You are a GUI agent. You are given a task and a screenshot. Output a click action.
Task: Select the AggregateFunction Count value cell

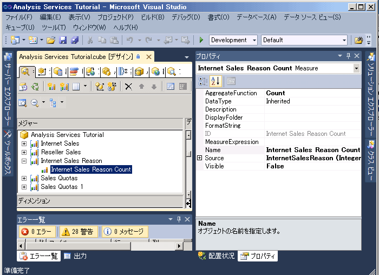click(313, 93)
